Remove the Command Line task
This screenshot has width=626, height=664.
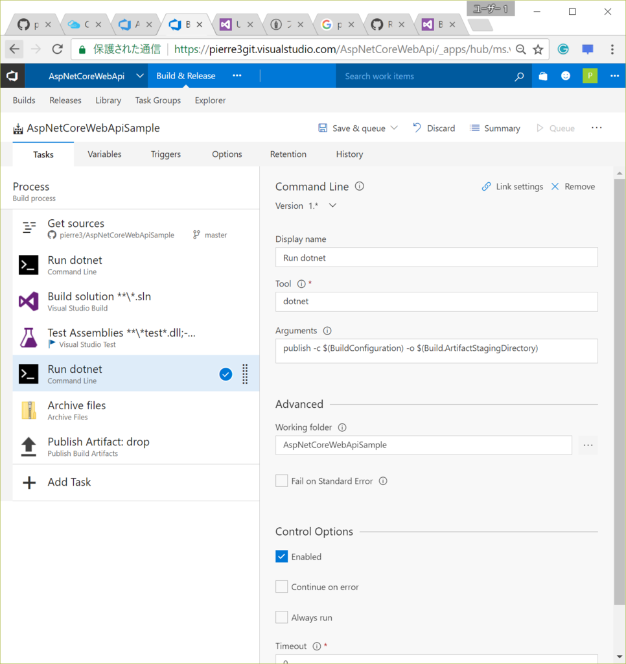point(573,186)
